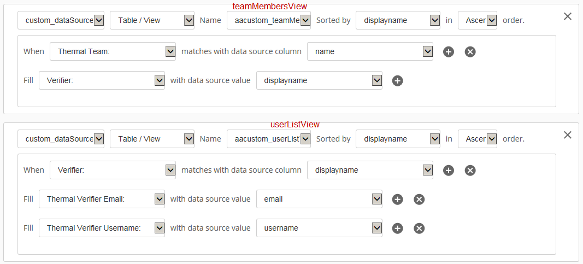This screenshot has width=583, height=264.
Task: Open the username data source value dropdown
Action: (319, 228)
